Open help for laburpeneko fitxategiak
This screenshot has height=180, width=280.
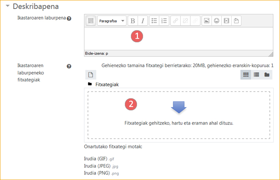tap(69, 66)
